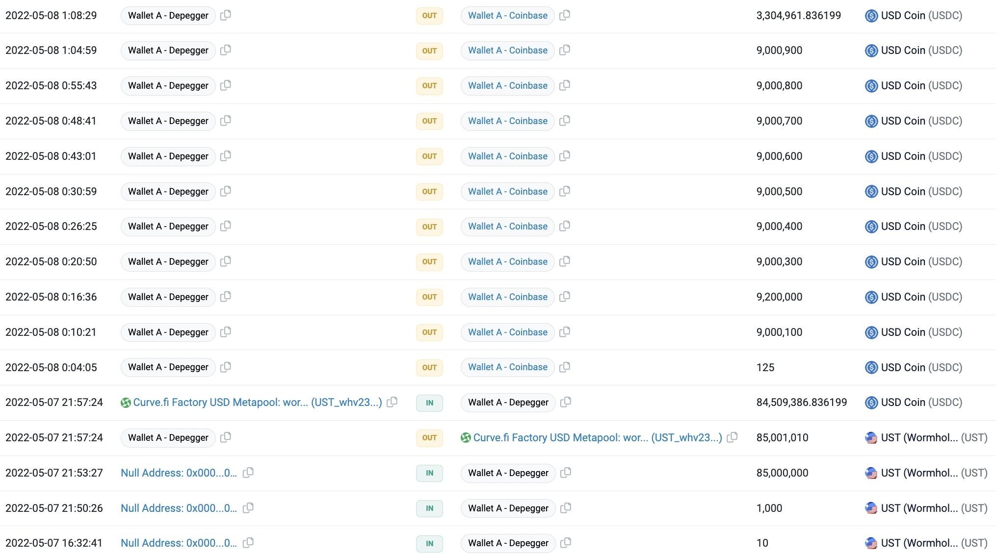Open Curve.fi Factory USD Metapool recipient link
Viewport: 996px width, 555px height.
point(597,438)
